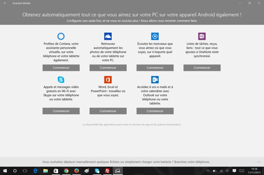Click the 'Obtenez automatiquement' headline
264x175 pixels.
click(x=132, y=15)
